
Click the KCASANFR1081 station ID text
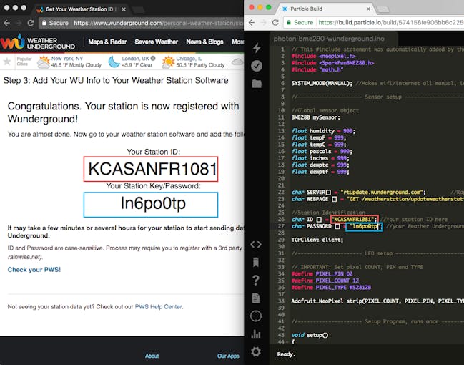[x=152, y=169]
